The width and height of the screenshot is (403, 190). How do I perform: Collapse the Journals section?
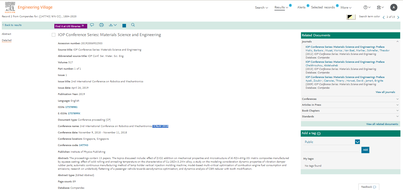(x=397, y=41)
